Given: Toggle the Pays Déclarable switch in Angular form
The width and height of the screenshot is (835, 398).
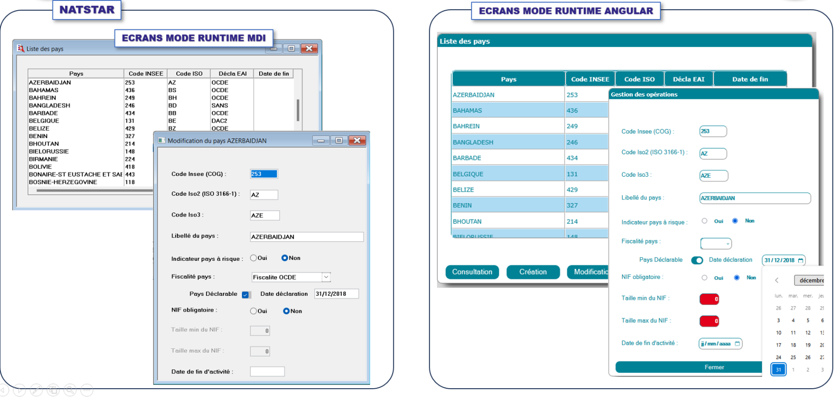Looking at the screenshot, I should tap(697, 260).
